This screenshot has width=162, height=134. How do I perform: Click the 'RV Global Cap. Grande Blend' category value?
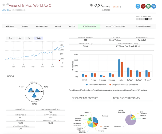128,46
